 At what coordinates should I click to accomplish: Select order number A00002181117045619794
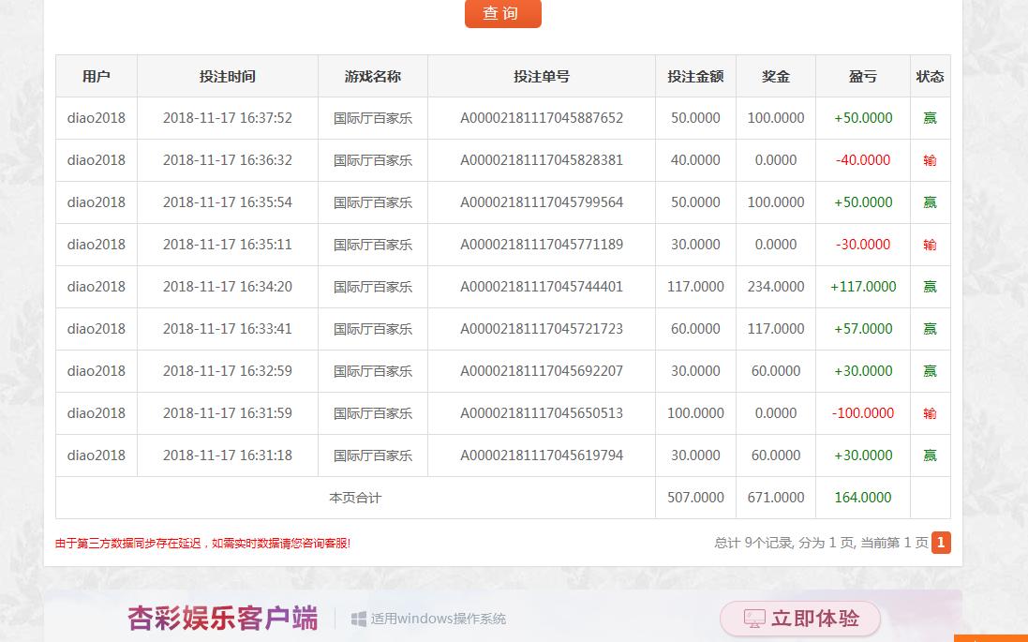(x=542, y=455)
